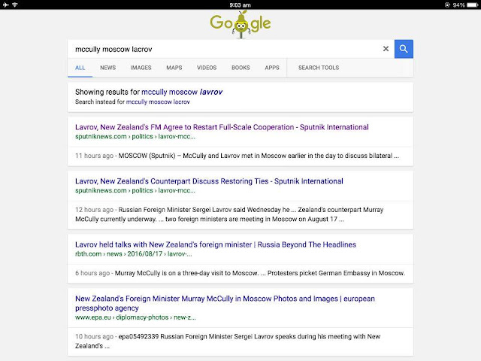Switch to the IMAGES tab
This screenshot has height=361, width=481.
click(141, 68)
